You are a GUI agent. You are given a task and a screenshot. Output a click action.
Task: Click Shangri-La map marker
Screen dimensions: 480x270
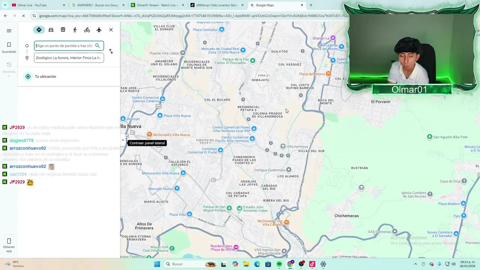click(x=333, y=38)
